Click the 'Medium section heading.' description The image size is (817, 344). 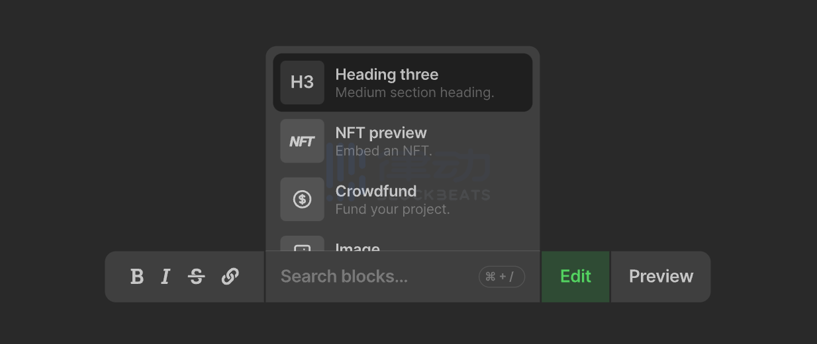click(414, 92)
